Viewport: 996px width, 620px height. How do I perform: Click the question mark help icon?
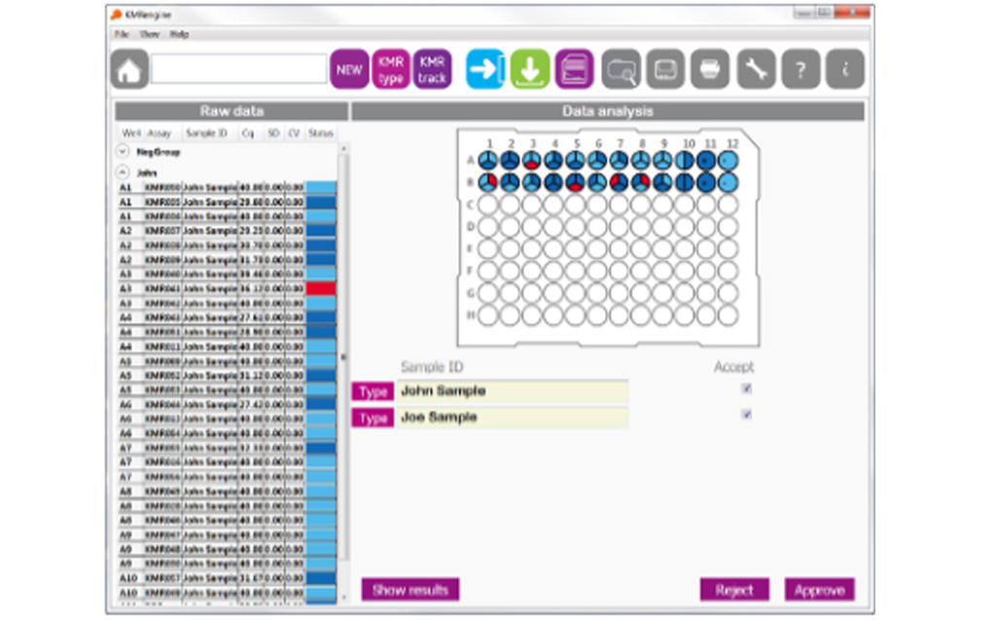pyautogui.click(x=800, y=69)
